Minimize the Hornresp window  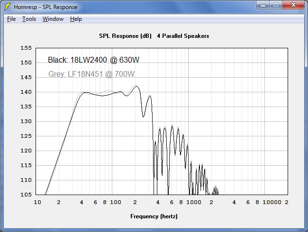[x=263, y=5]
